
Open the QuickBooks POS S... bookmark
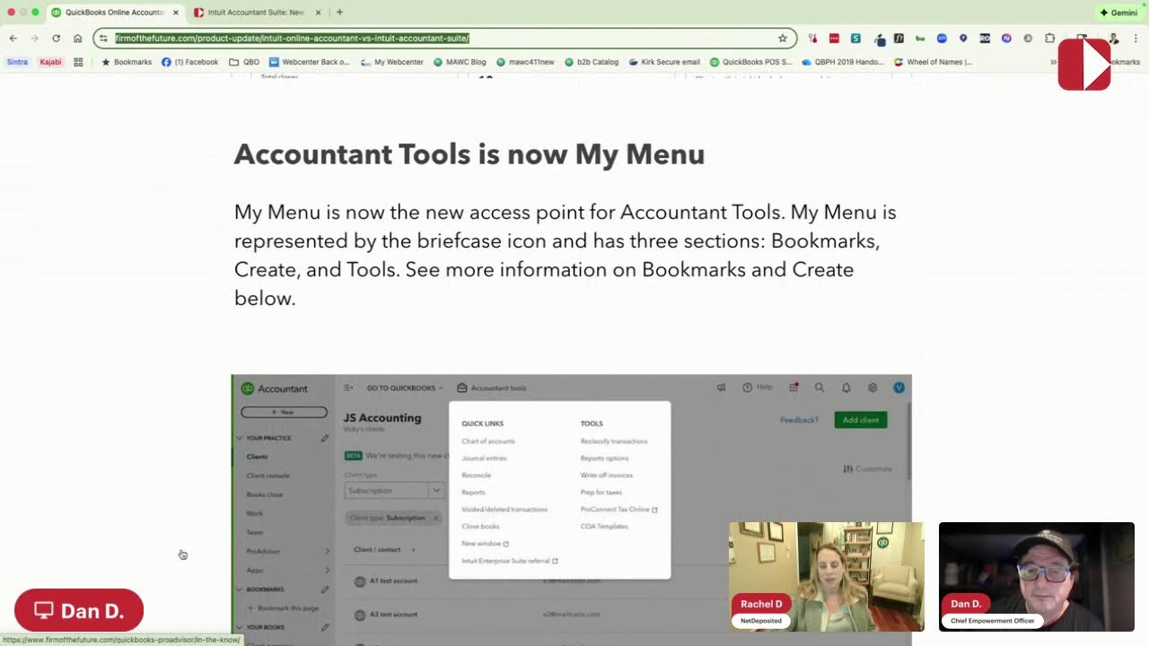point(751,62)
